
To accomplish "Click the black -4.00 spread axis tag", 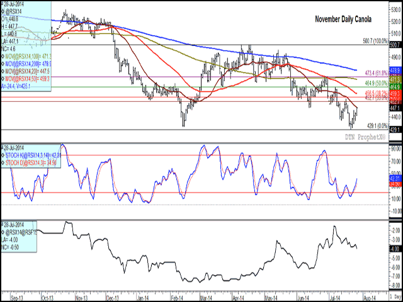I will click(x=396, y=249).
